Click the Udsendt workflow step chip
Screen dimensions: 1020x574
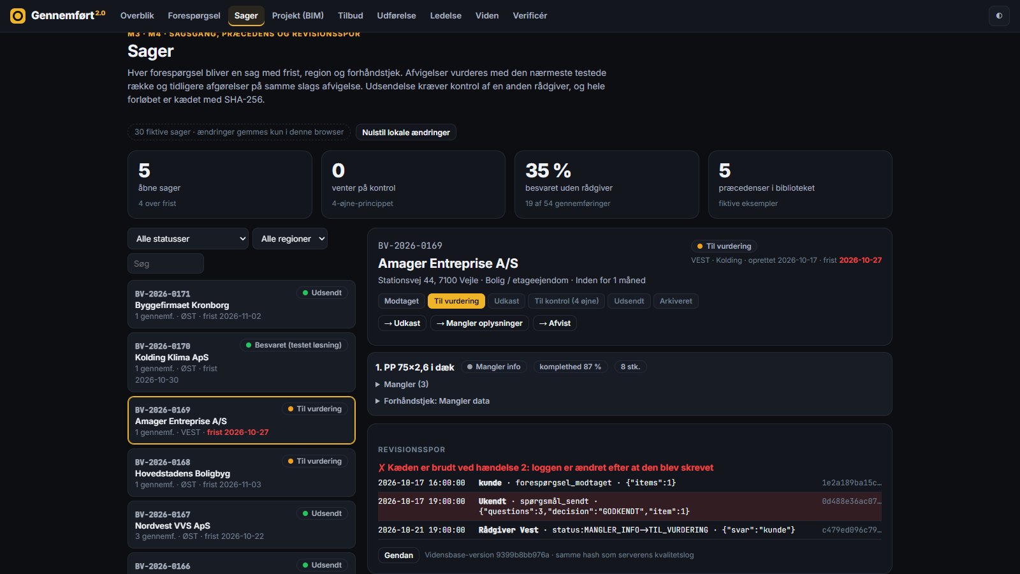pyautogui.click(x=629, y=301)
